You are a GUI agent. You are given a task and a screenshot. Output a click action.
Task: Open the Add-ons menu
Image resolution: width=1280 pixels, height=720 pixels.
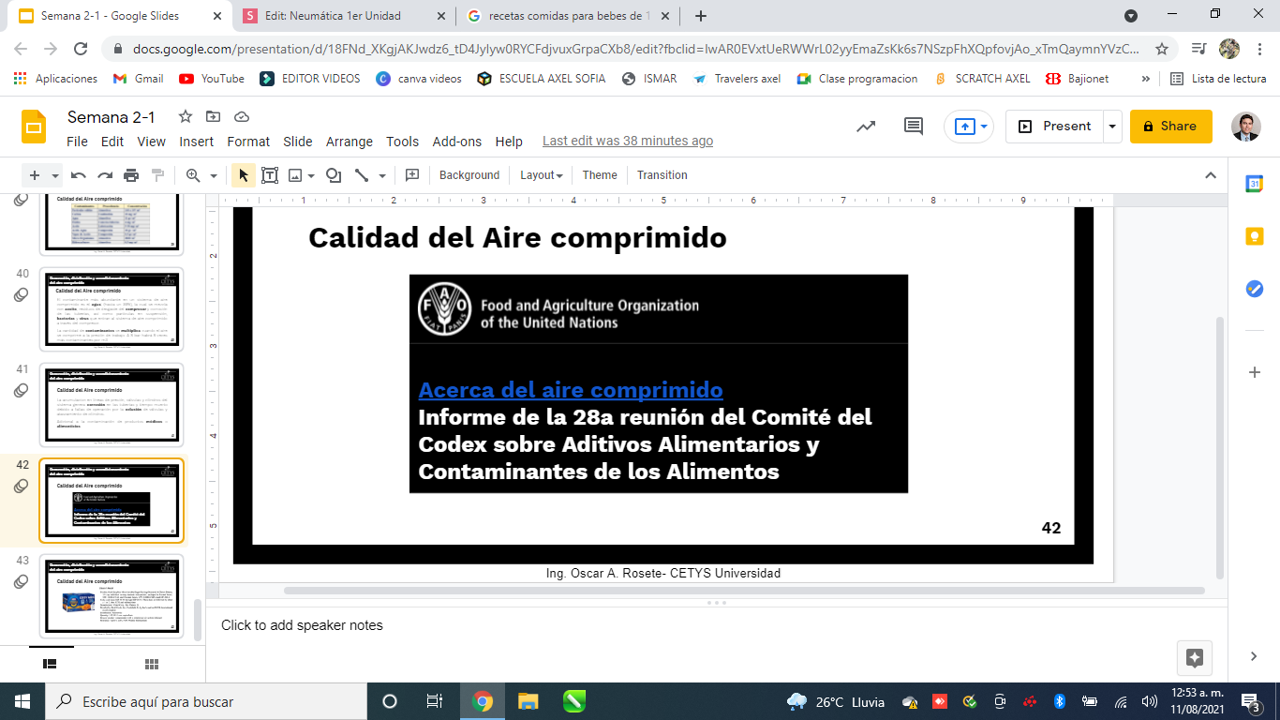[x=457, y=142]
